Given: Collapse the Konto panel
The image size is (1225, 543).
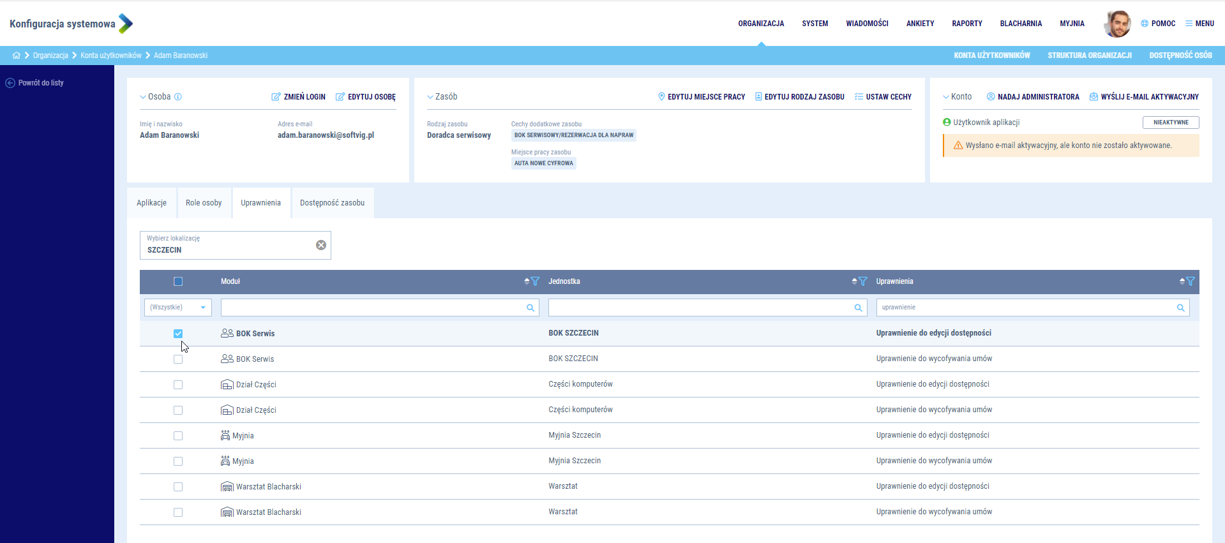Looking at the screenshot, I should point(946,97).
